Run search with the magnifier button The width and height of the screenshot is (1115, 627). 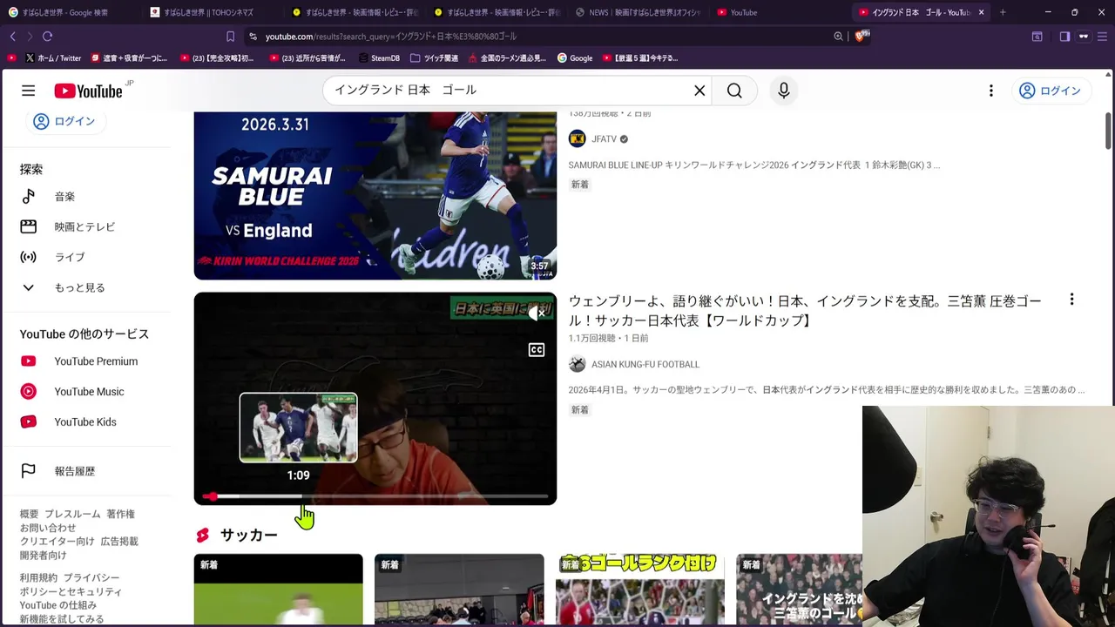click(734, 91)
